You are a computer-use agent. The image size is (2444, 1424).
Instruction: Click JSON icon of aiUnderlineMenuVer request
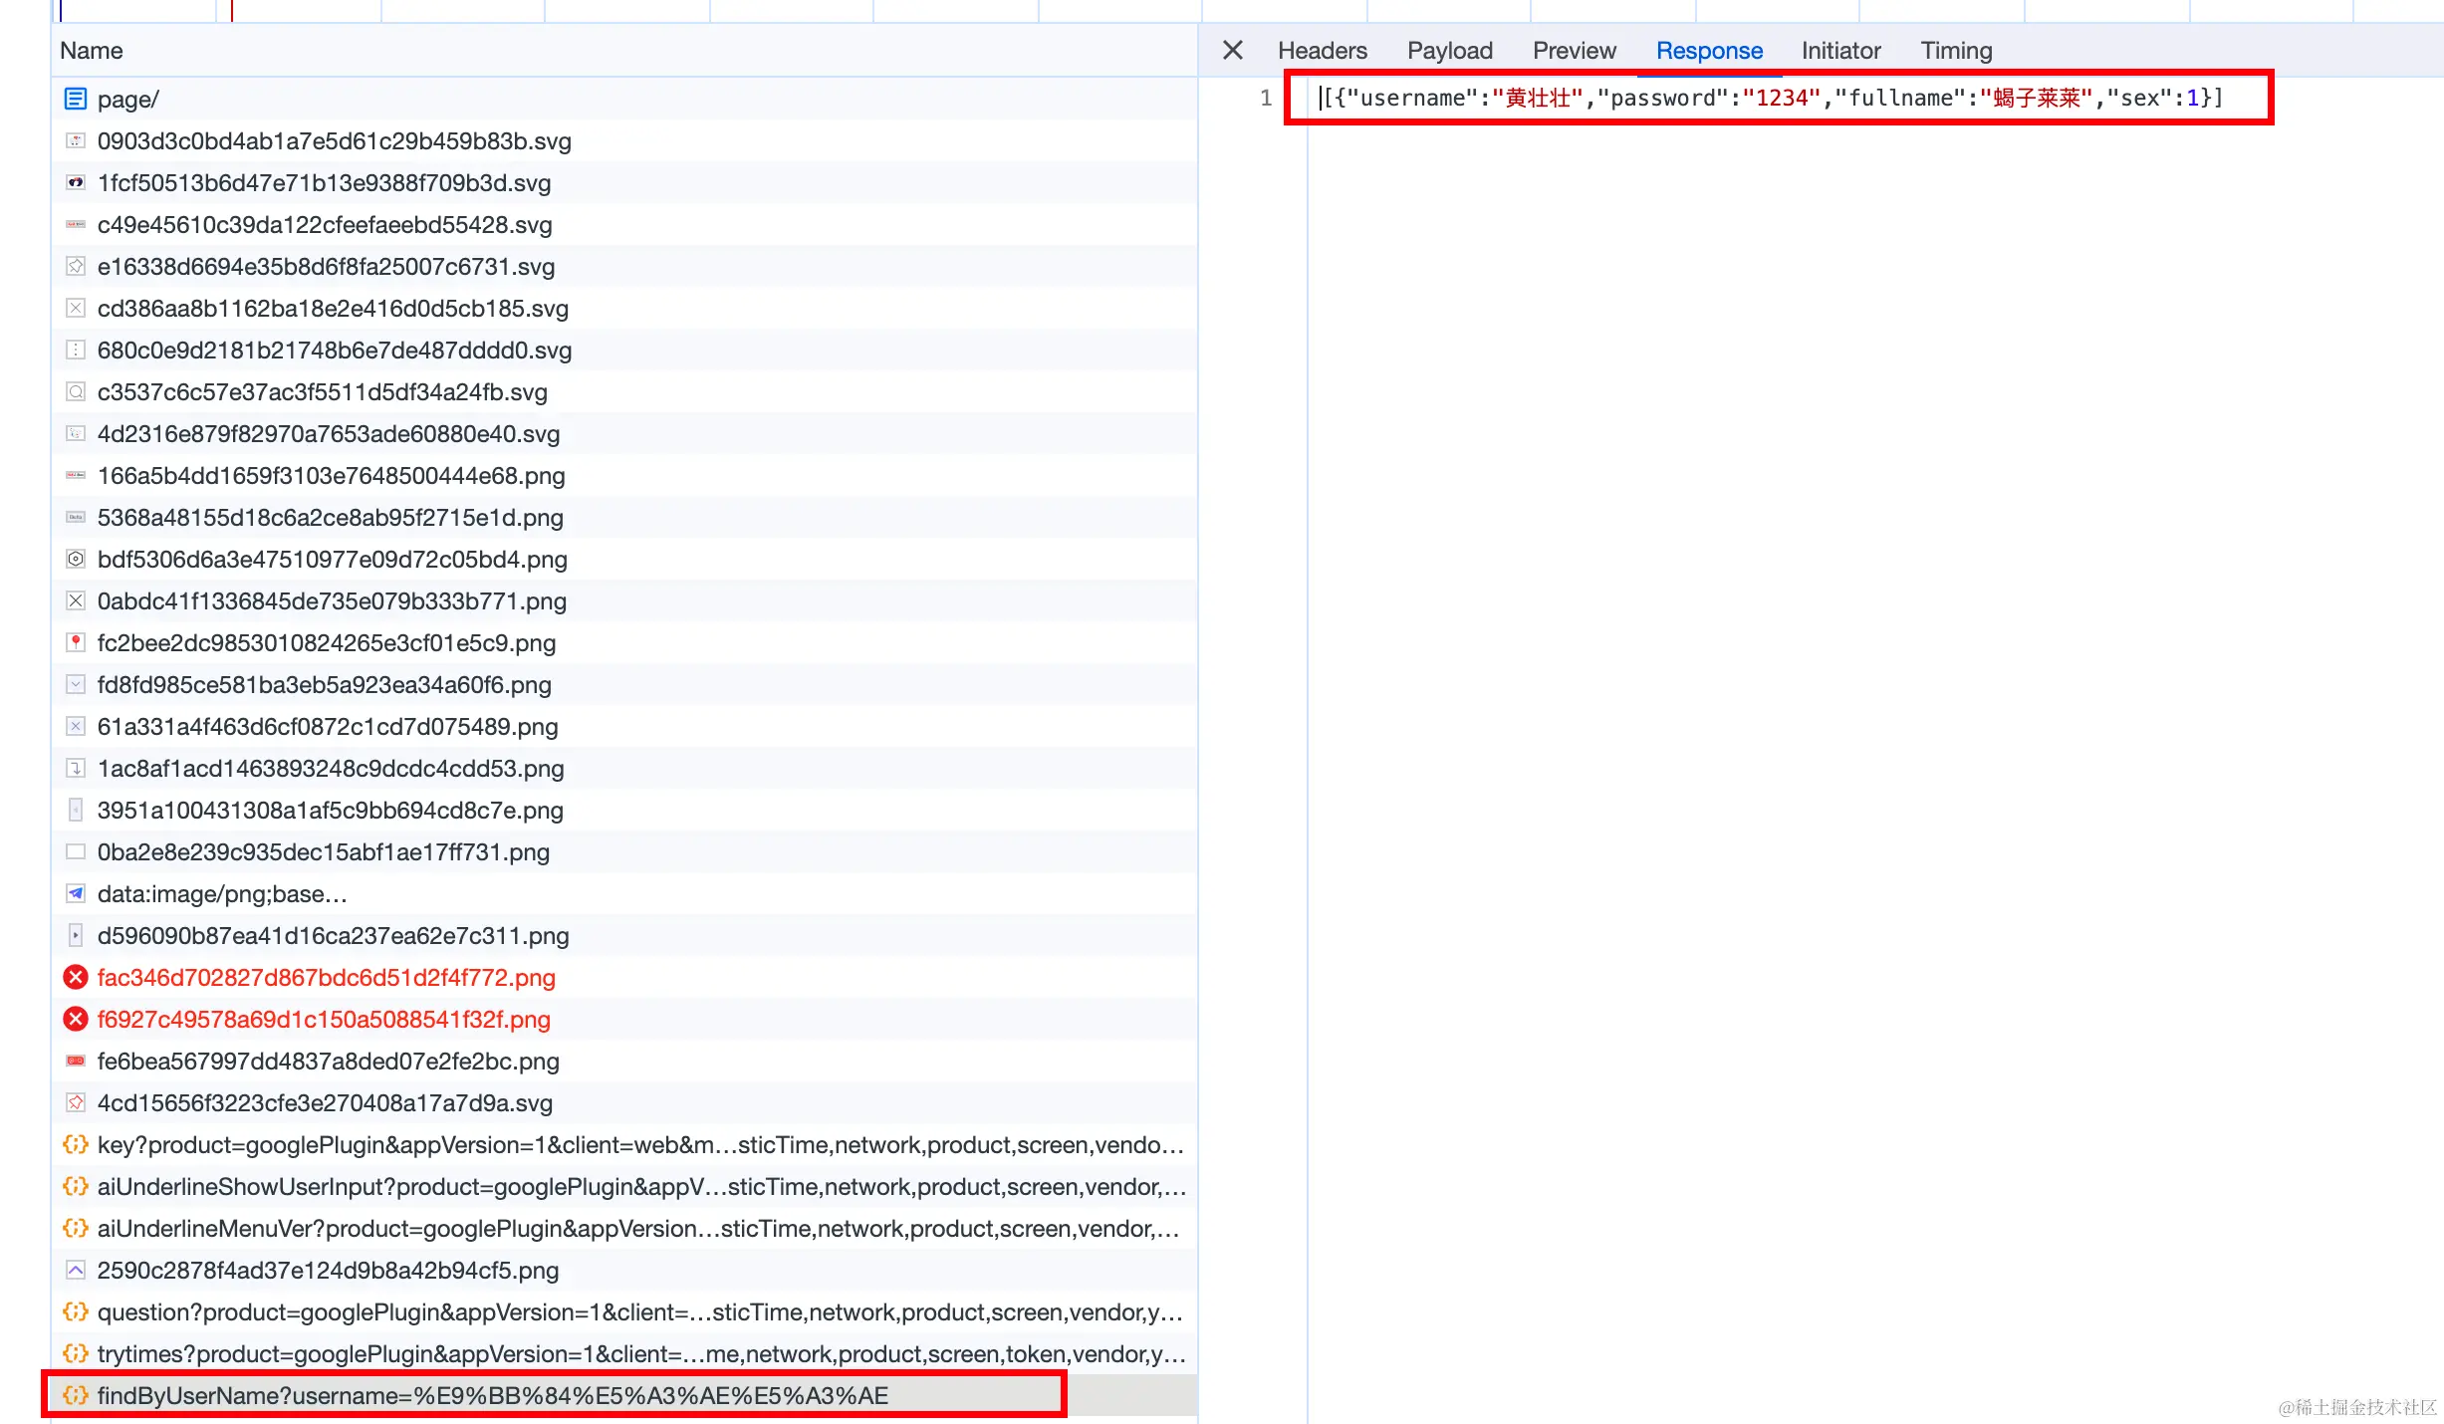click(76, 1229)
